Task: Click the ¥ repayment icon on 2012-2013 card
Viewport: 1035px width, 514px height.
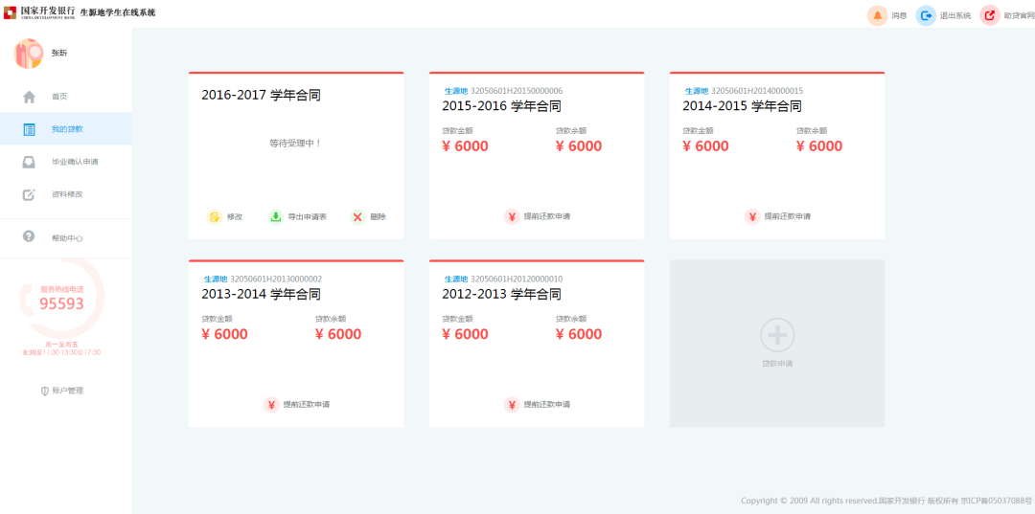Action: coord(512,405)
